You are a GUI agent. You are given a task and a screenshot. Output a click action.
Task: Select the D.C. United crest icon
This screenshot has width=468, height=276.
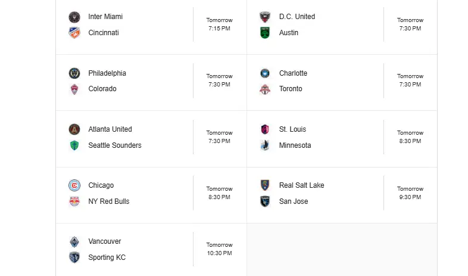pos(265,17)
